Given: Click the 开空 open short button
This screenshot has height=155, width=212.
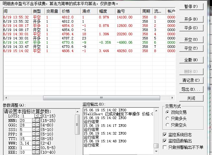Looking at the screenshot, I should (191, 39).
